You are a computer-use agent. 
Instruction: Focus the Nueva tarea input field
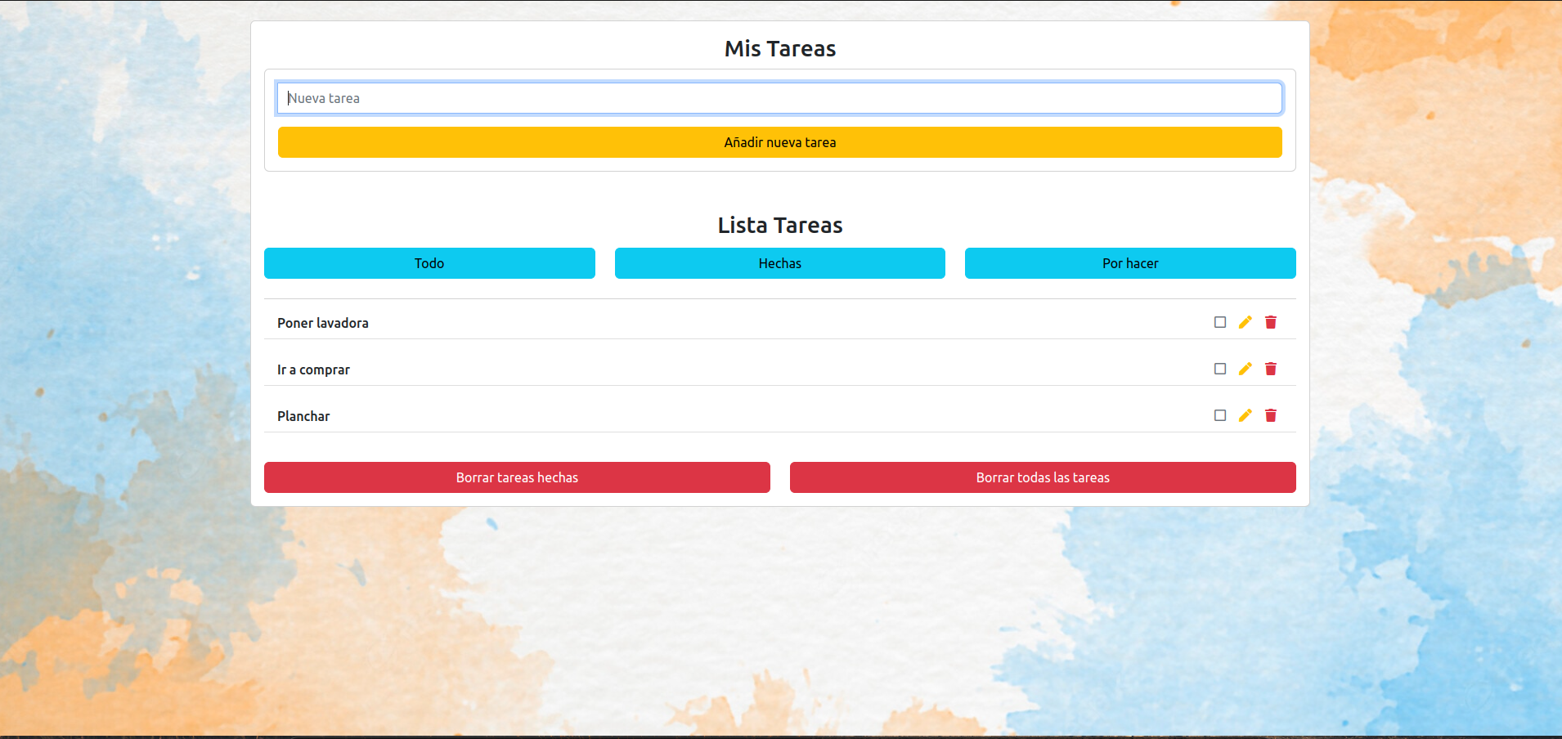(779, 97)
